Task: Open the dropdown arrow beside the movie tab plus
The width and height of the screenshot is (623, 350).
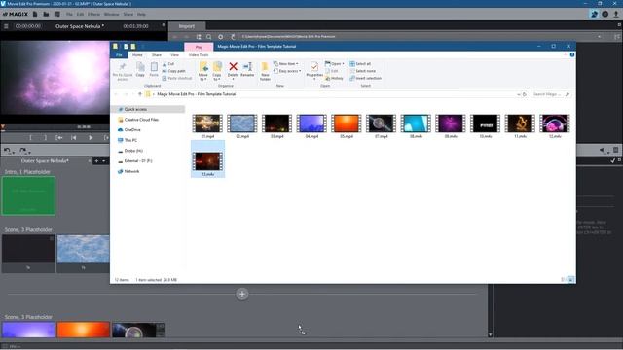Action: tap(104, 161)
